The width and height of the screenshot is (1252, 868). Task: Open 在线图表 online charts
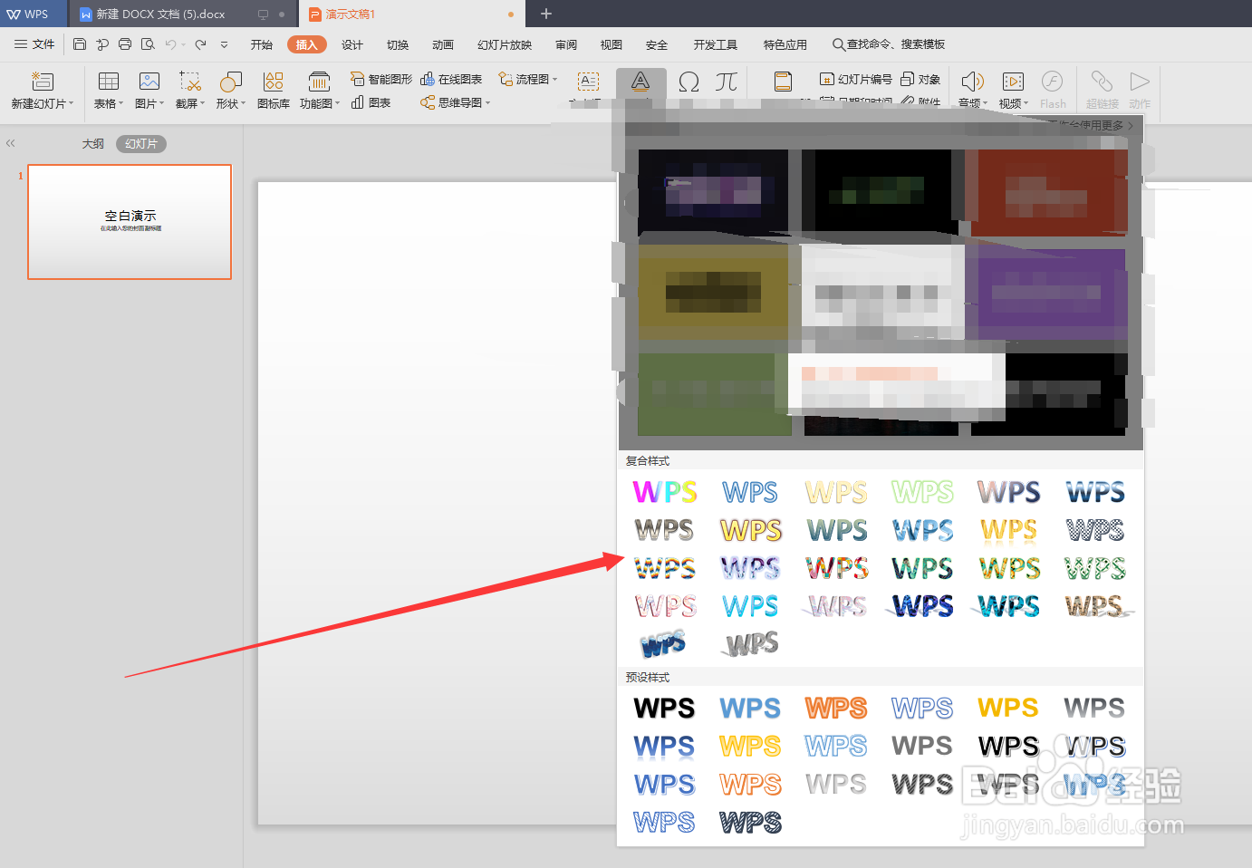451,80
